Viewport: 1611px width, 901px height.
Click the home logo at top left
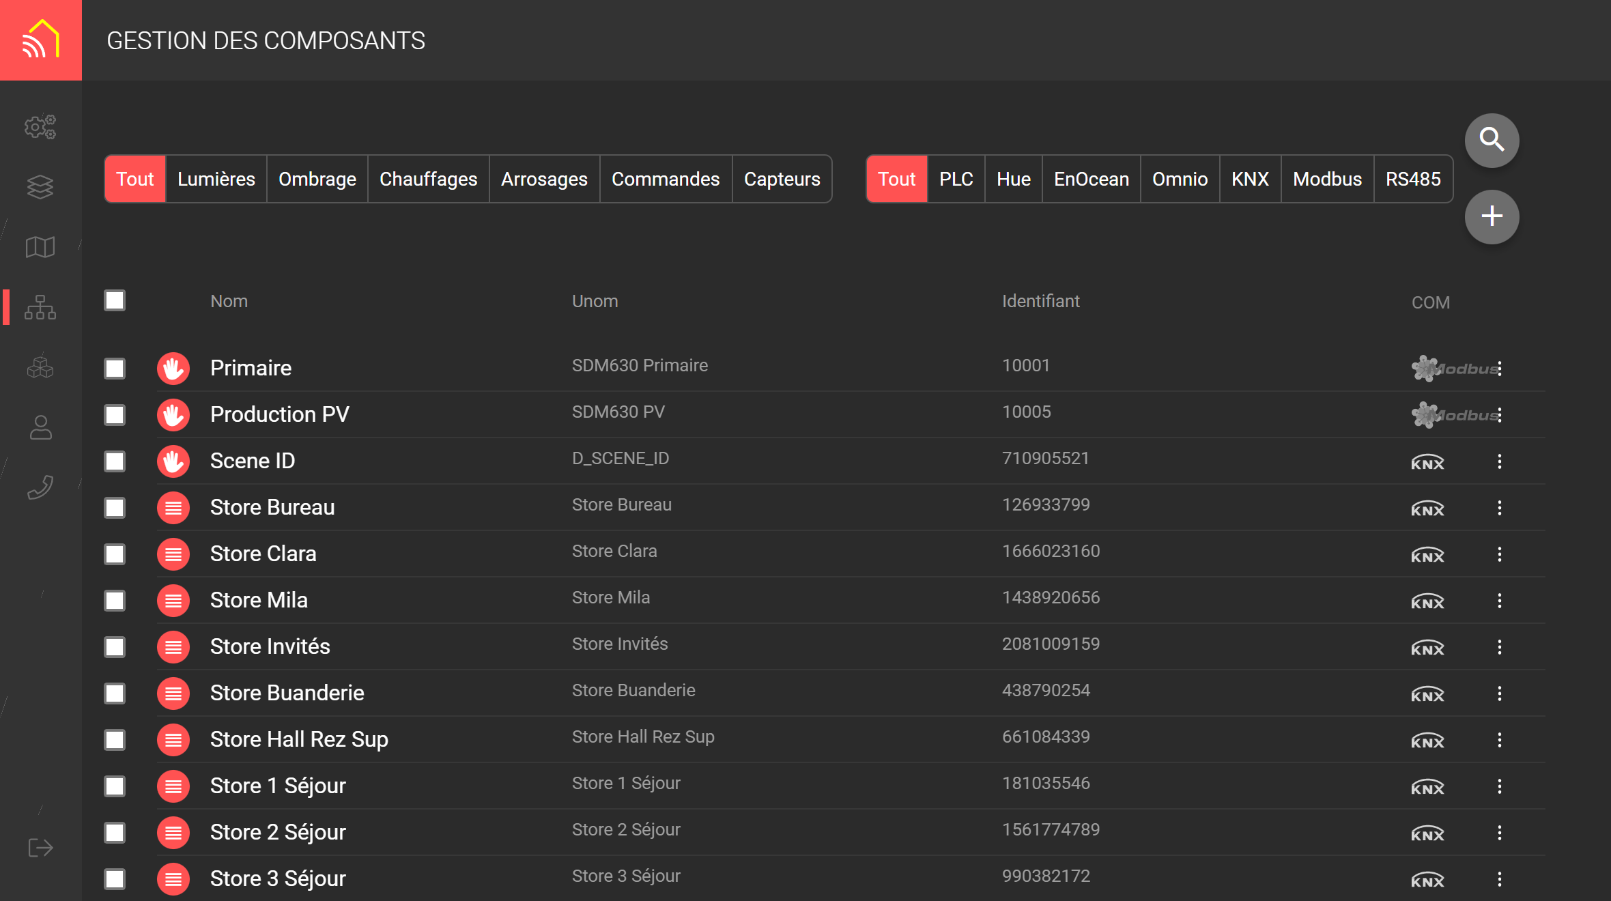41,40
